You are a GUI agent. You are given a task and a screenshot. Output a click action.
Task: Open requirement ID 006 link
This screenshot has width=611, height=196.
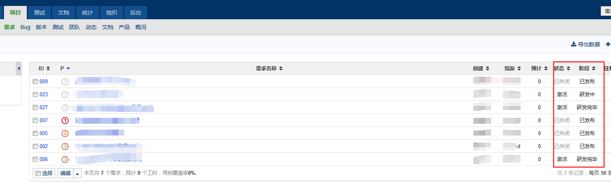pos(43,159)
